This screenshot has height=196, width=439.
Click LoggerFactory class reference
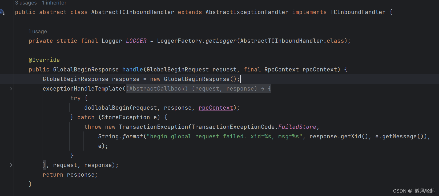179,41
